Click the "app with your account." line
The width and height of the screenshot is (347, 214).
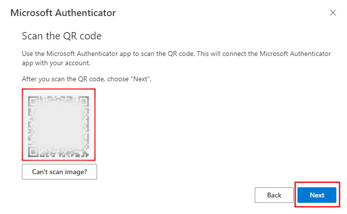59,63
